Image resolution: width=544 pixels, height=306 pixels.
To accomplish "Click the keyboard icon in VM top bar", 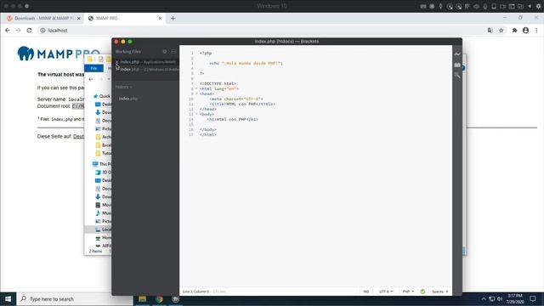I will [423, 6].
